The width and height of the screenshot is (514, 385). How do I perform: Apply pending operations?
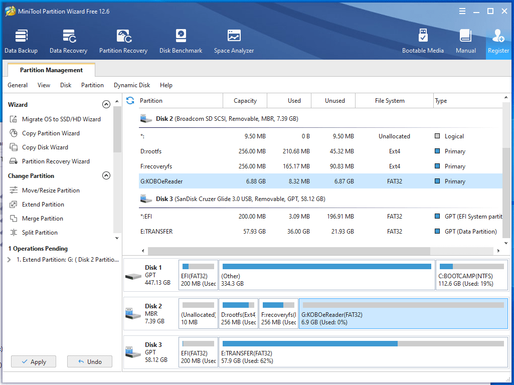[34, 362]
